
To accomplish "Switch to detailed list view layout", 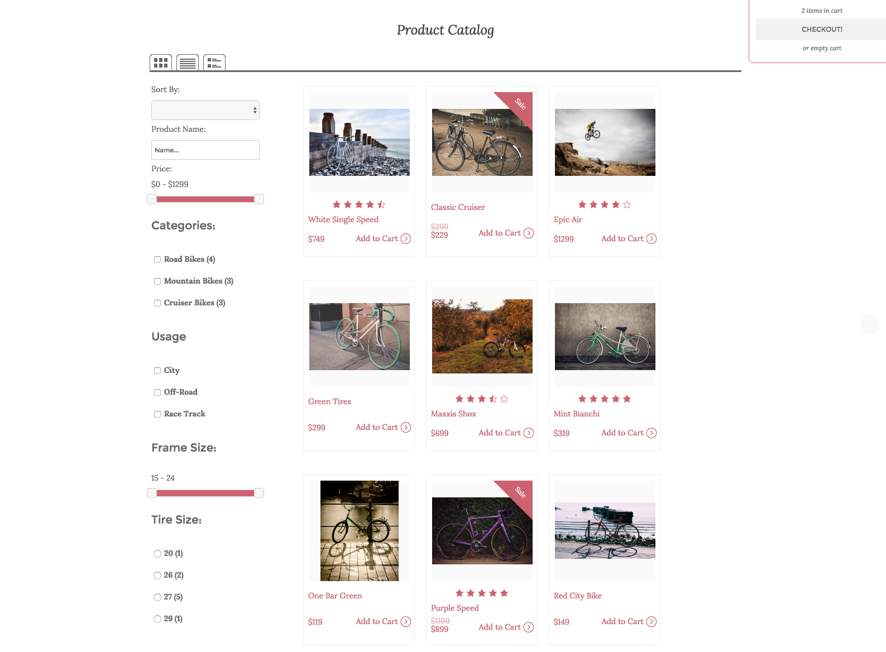I will [x=214, y=63].
